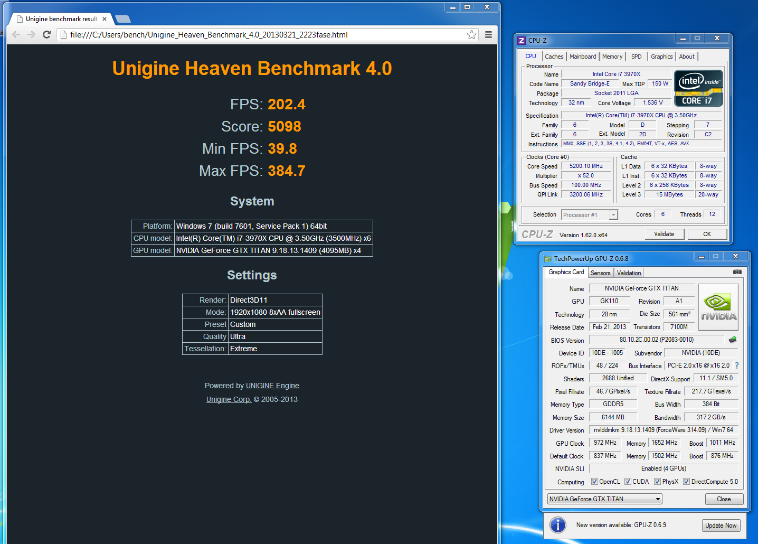Click the NVIDIA logo in GPU-Z
The width and height of the screenshot is (758, 544).
coord(718,307)
